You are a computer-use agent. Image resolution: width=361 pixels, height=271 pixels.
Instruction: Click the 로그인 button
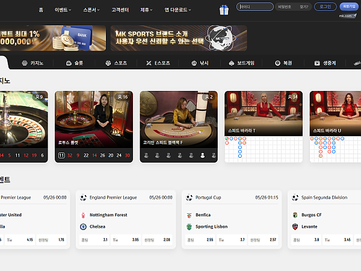(x=326, y=7)
